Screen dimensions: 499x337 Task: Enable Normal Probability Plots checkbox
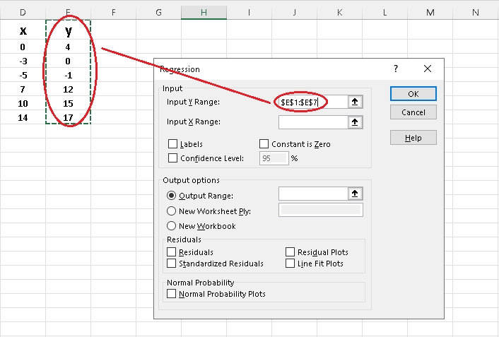click(172, 294)
